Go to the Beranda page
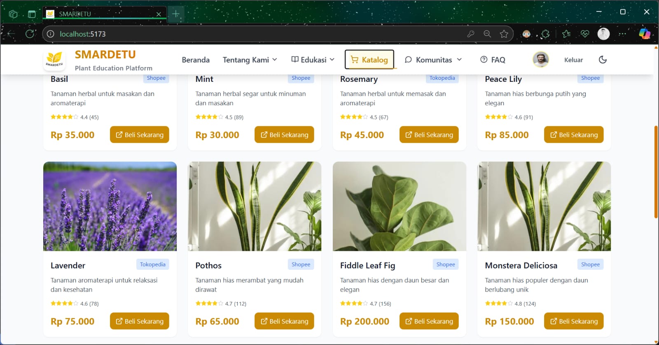This screenshot has height=345, width=659. pos(196,60)
